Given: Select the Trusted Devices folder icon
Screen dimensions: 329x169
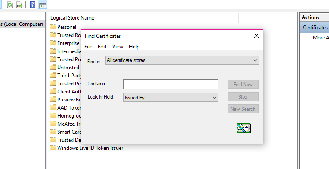Looking at the screenshot, I should point(53,140).
